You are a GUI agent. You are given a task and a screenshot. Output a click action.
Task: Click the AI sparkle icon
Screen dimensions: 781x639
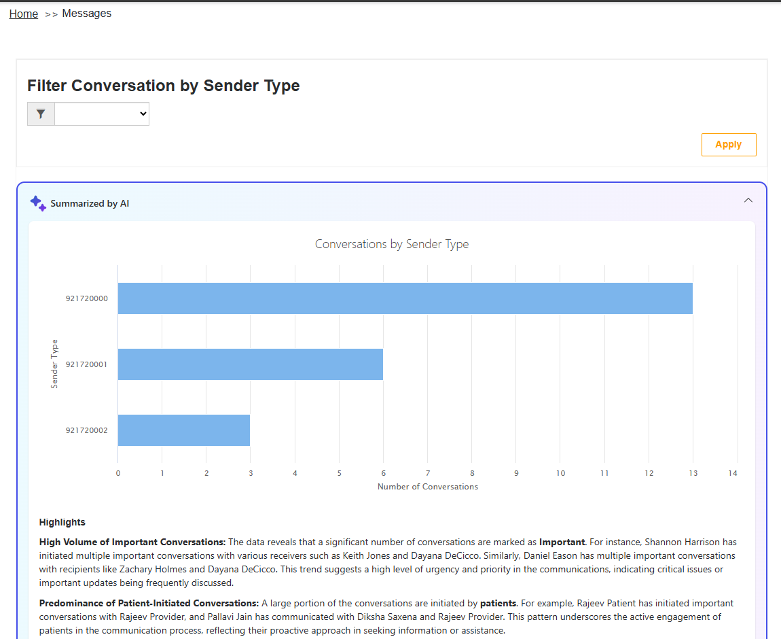[x=38, y=203]
